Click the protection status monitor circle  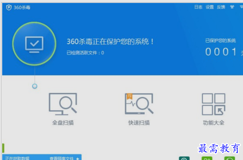tap(34, 44)
